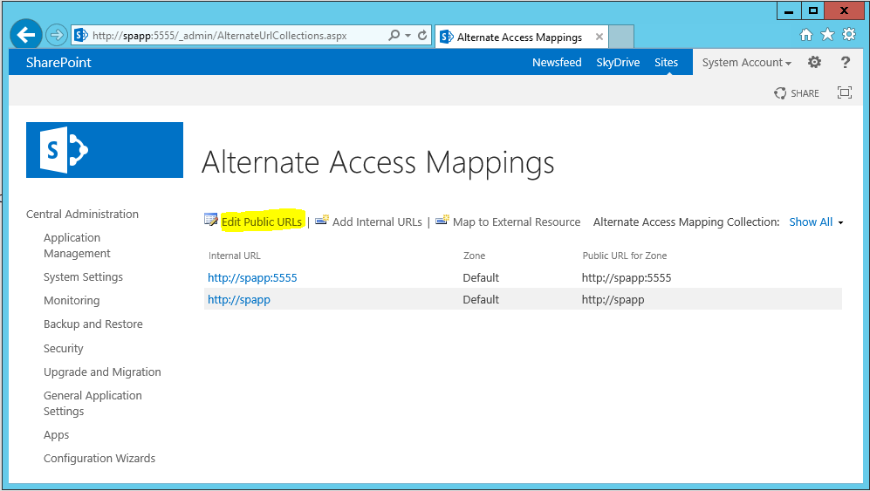
Task: Open Application Management in sidebar
Action: [77, 245]
